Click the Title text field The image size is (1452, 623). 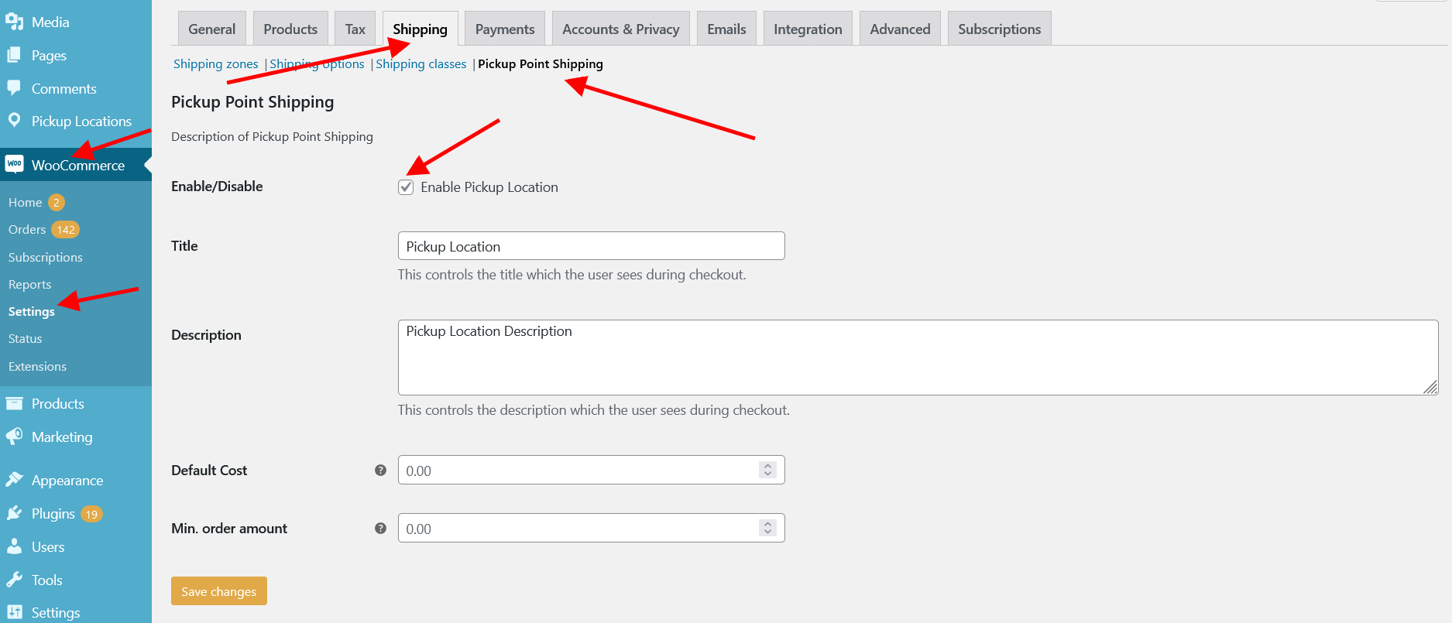click(591, 246)
